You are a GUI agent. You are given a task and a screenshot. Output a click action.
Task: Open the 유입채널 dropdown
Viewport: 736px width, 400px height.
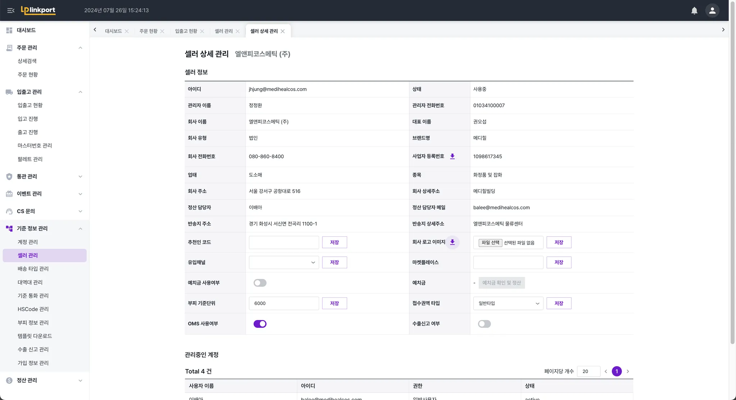click(x=284, y=263)
